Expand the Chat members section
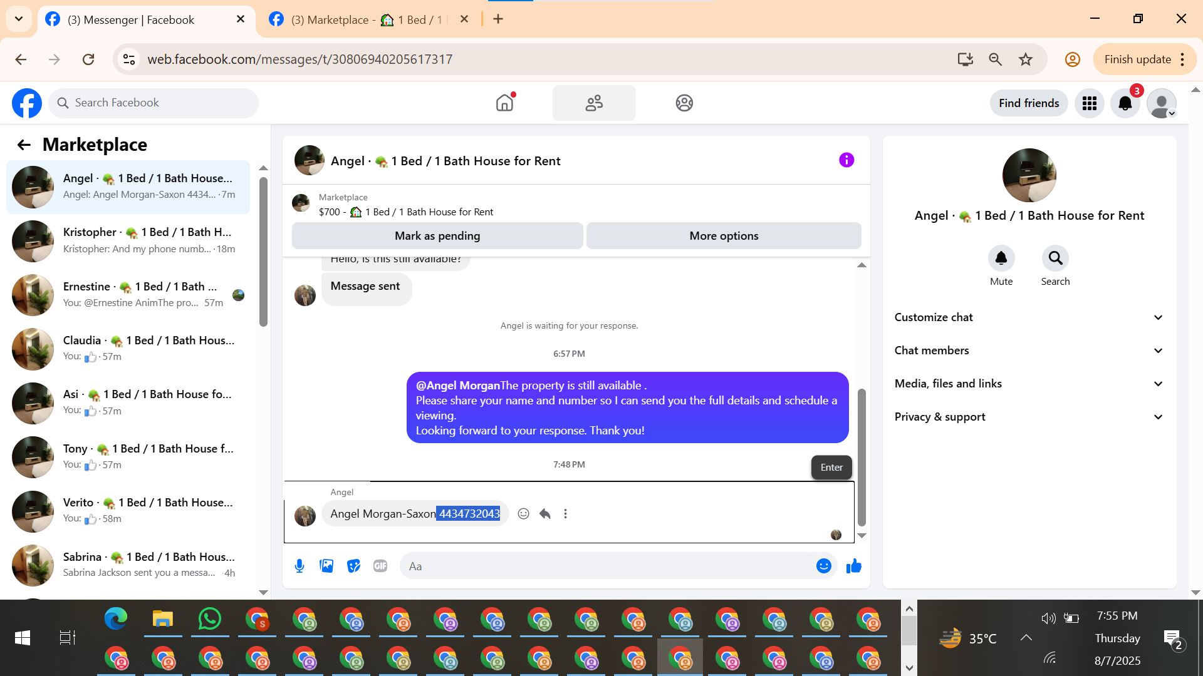Screen dimensions: 1203x676 1029,351
